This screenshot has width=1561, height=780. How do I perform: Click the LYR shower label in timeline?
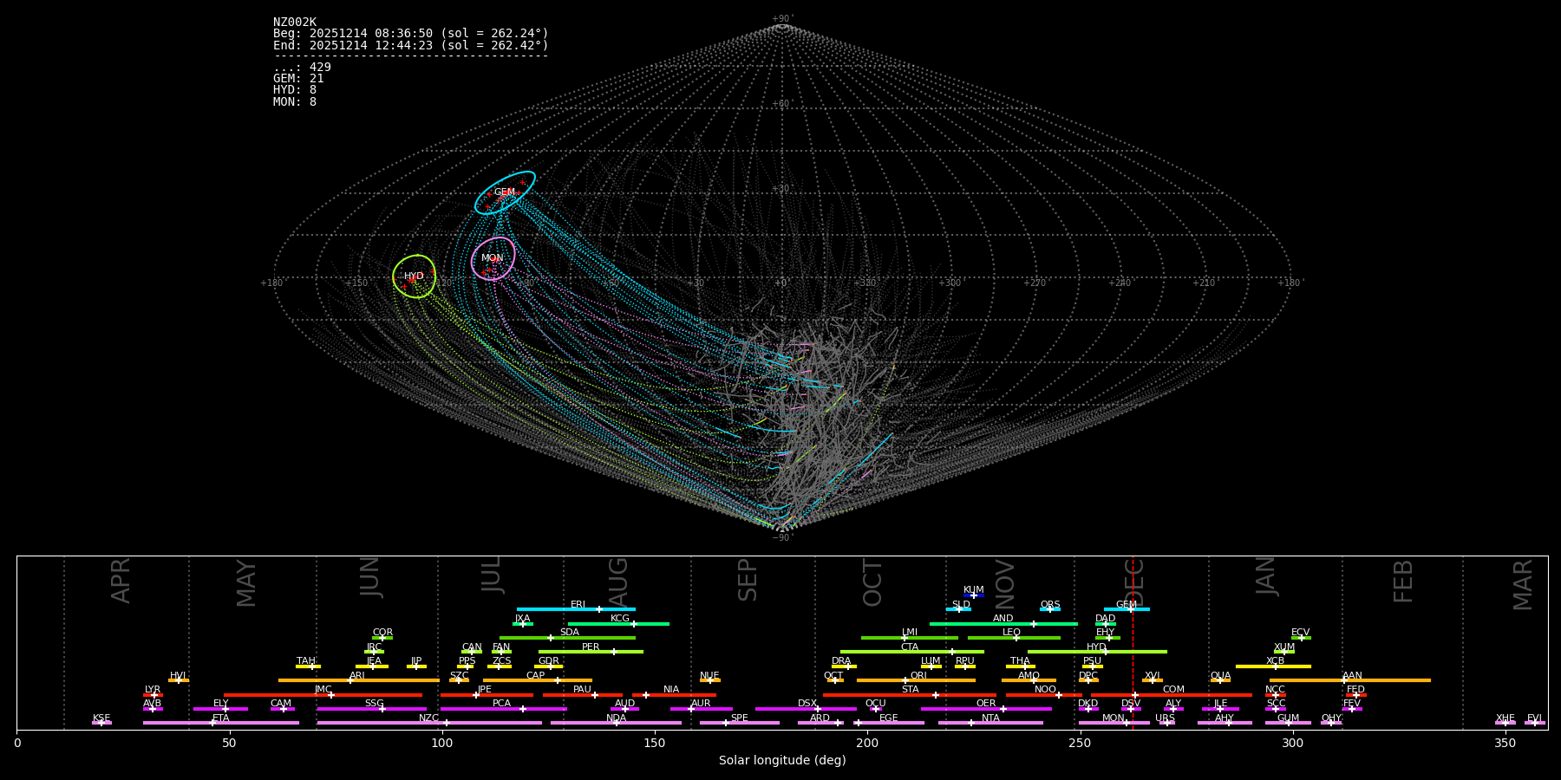153,690
